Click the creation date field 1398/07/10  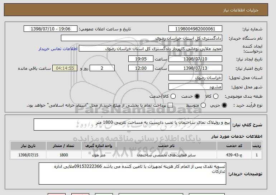(195, 59)
